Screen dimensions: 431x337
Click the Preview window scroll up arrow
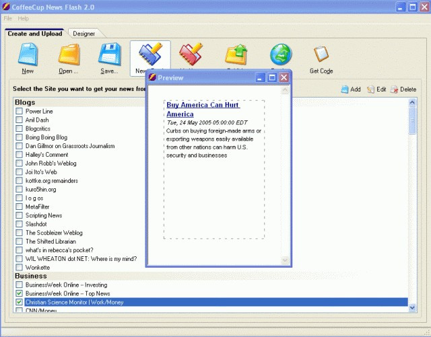pos(285,90)
